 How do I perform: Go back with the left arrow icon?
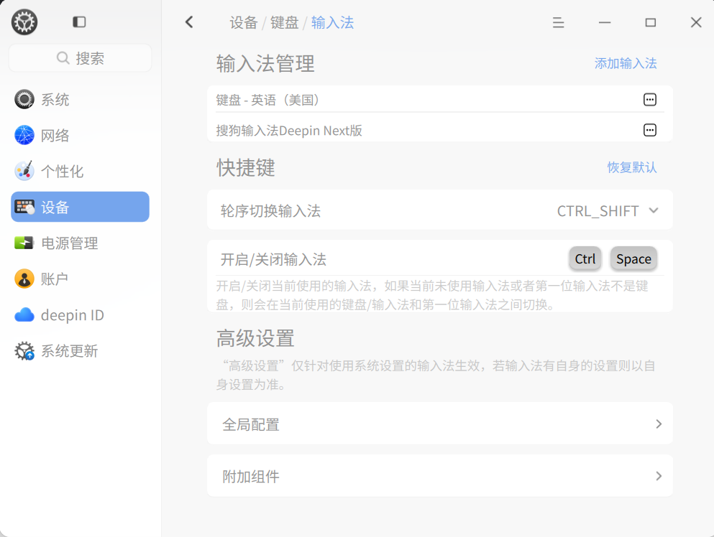(189, 22)
